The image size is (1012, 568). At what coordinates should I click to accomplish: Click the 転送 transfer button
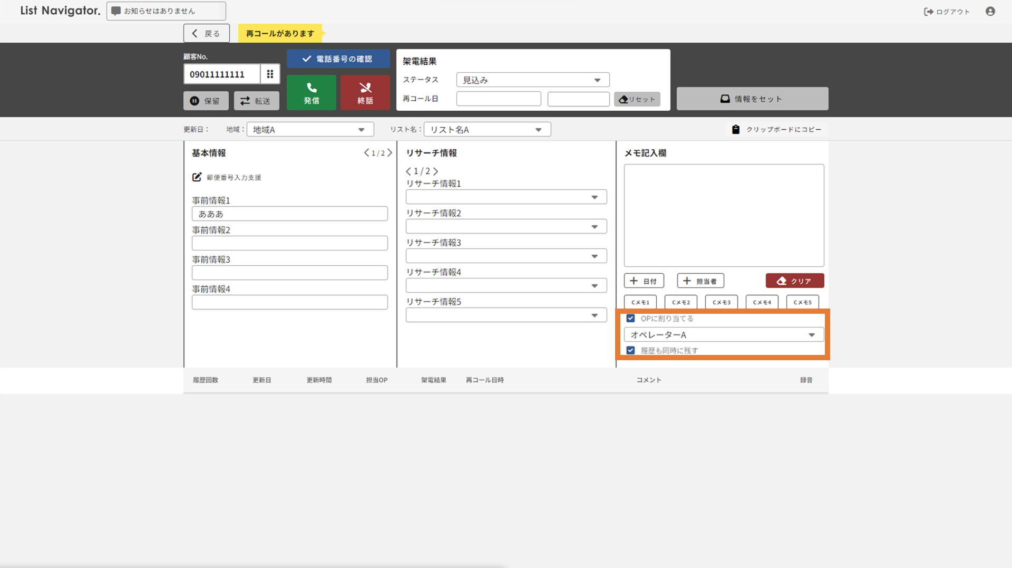coord(256,101)
